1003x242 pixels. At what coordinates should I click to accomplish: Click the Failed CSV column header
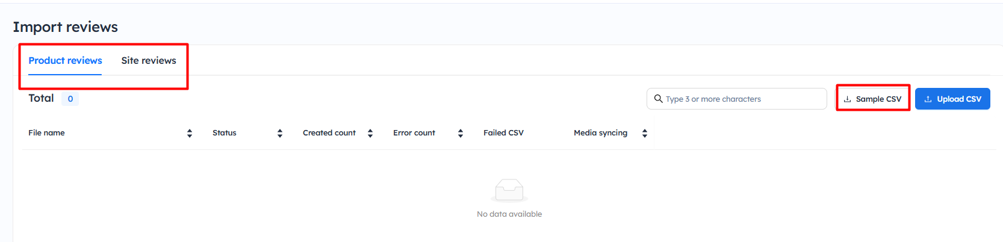503,133
